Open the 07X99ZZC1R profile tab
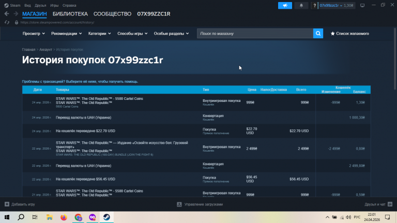 pyautogui.click(x=154, y=14)
